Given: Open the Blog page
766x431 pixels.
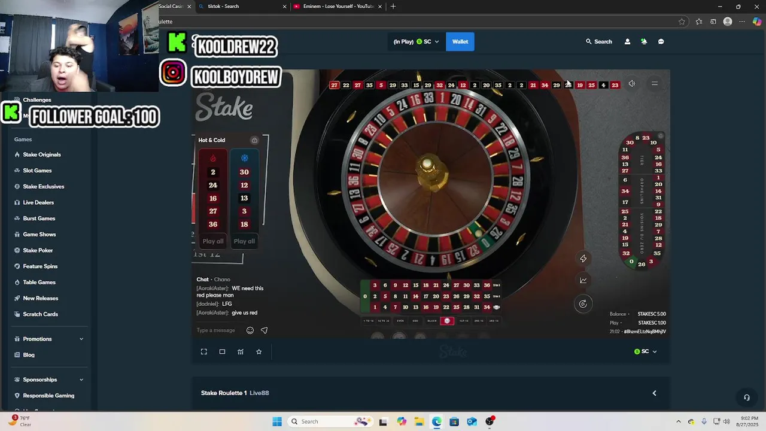Looking at the screenshot, I should tap(29, 355).
